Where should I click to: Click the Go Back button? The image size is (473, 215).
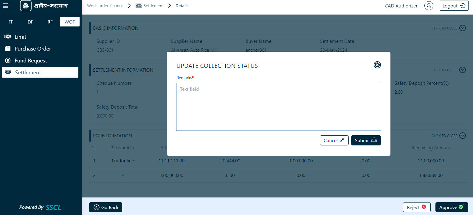coord(106,207)
